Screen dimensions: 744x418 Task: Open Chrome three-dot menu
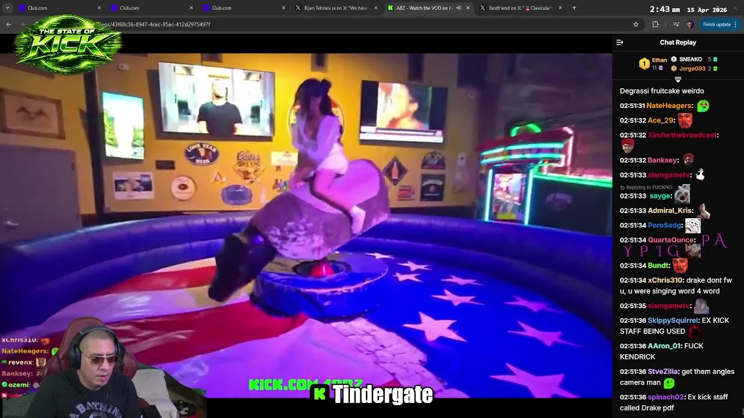pyautogui.click(x=735, y=24)
